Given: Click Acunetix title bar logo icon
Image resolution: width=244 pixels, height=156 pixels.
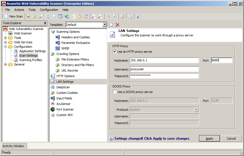Looking at the screenshot, I should (4, 4).
